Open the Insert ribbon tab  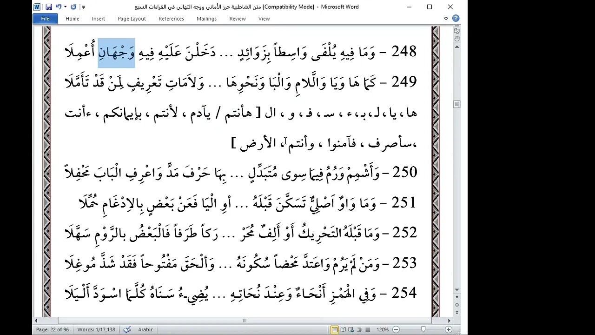tap(99, 19)
